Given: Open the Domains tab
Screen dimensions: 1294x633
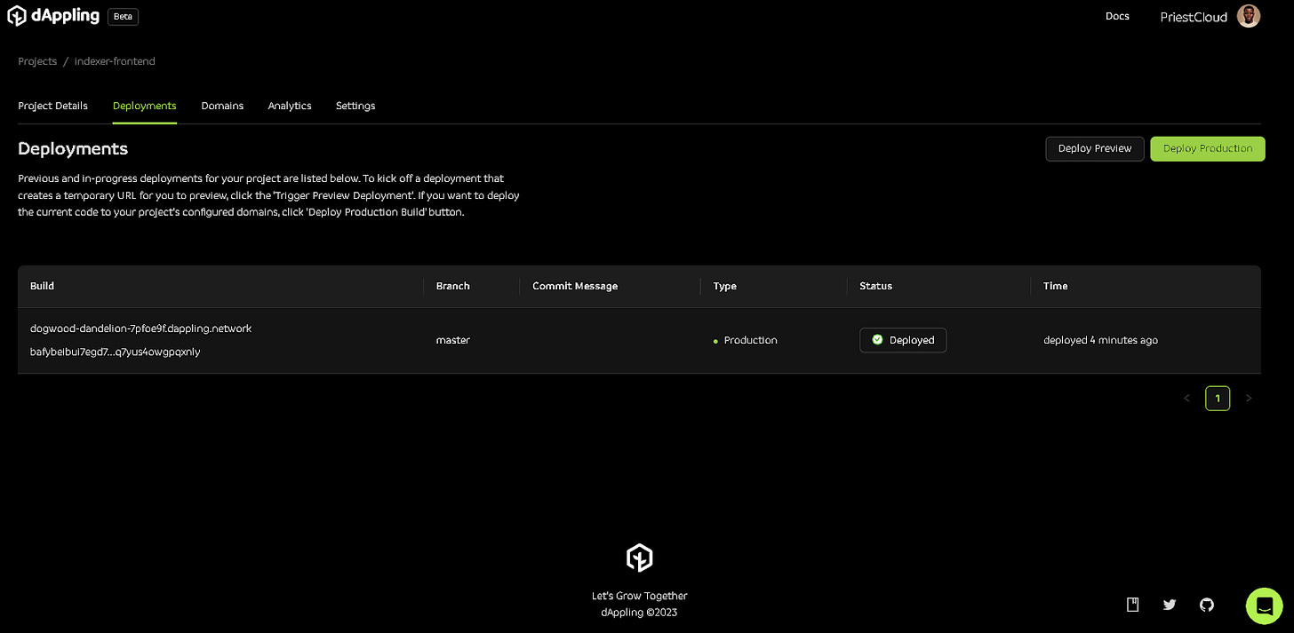Looking at the screenshot, I should click(x=222, y=106).
